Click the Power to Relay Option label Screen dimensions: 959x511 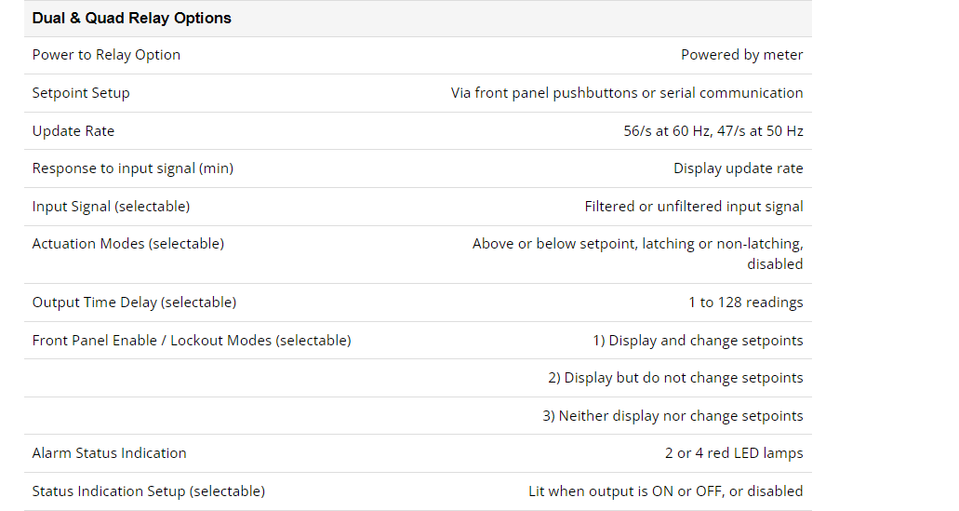[x=106, y=55]
